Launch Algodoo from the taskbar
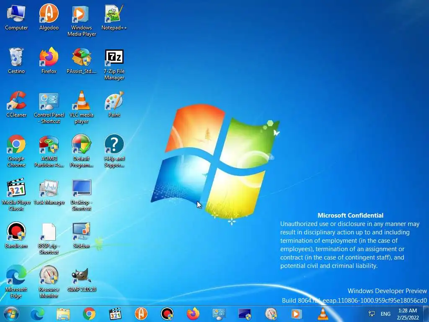429x322 pixels. pyautogui.click(x=141, y=314)
